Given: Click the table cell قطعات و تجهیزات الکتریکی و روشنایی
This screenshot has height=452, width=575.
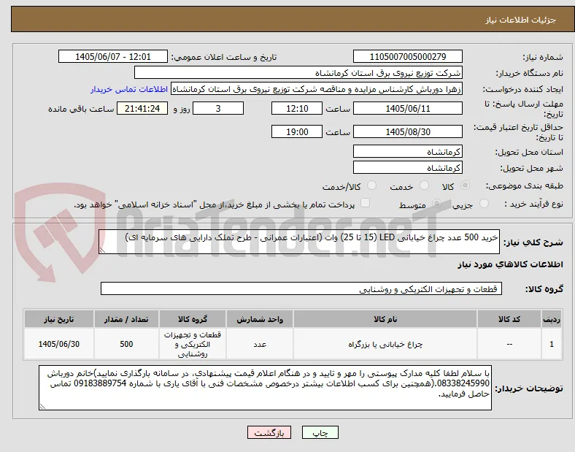Looking at the screenshot, I should (x=193, y=344).
